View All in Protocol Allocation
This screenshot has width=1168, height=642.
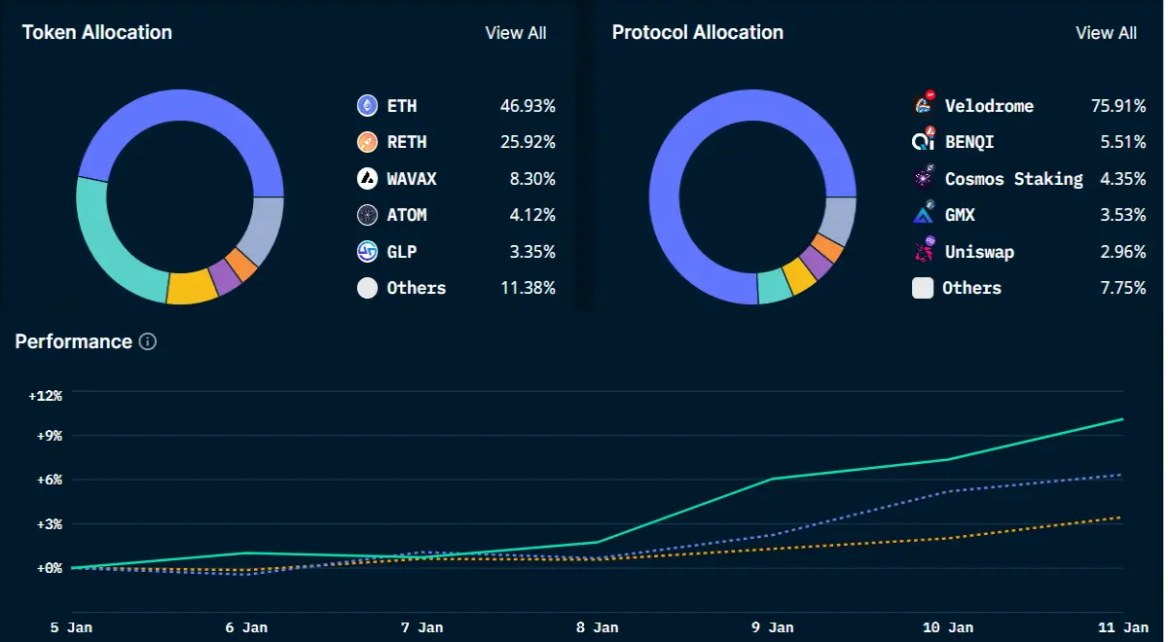coord(1106,33)
